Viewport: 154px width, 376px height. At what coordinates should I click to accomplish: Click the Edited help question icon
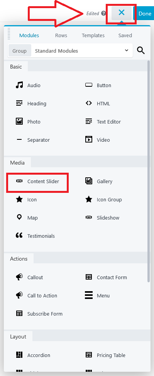coord(103,13)
